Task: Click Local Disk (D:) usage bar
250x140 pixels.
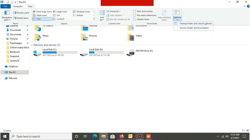Action: tap(106, 52)
